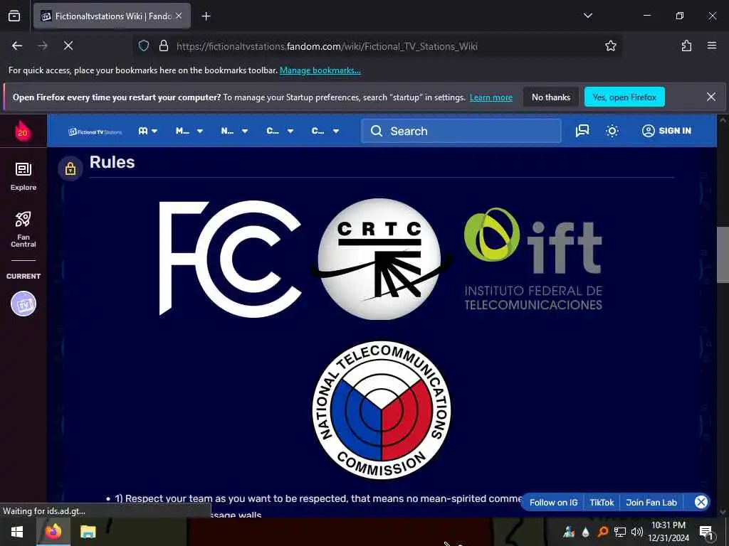Click Firefox icon in the taskbar
Viewport: 729px width, 546px height.
(53, 532)
